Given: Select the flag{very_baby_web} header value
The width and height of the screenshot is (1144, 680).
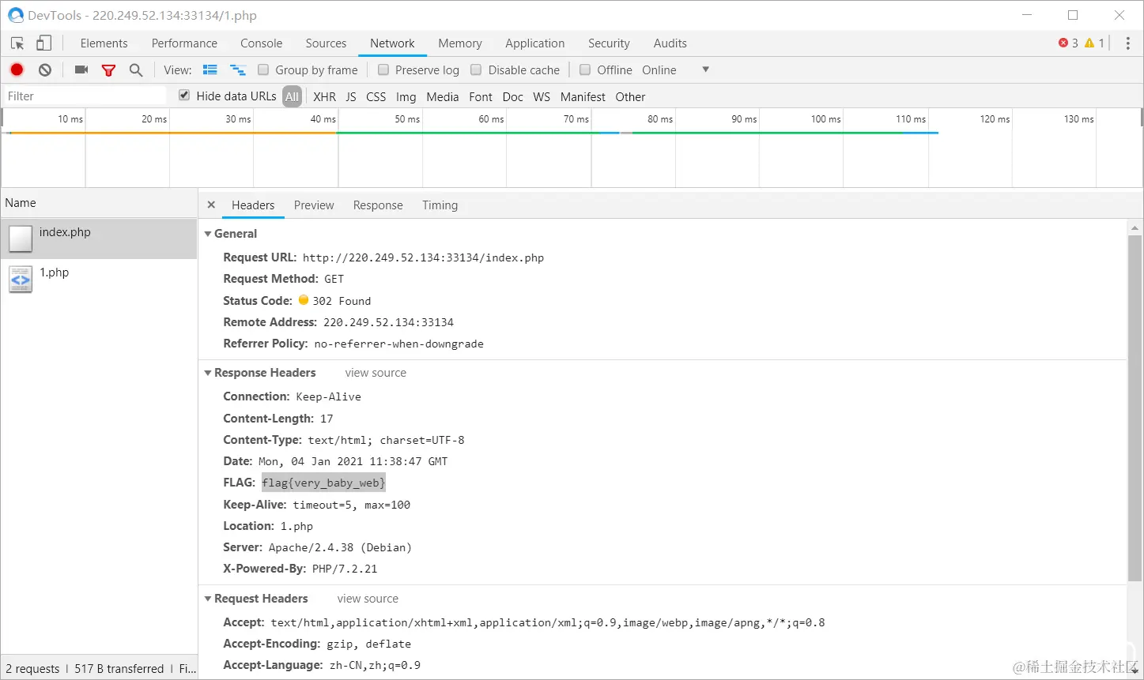Looking at the screenshot, I should (x=323, y=483).
